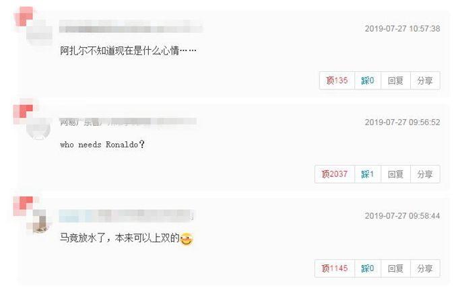Open the first commenter's blurred username

point(131,26)
